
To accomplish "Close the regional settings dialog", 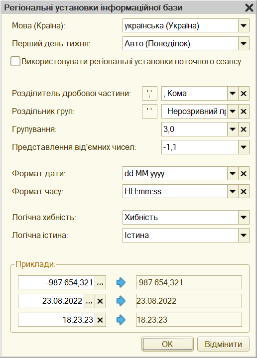I will tap(249, 8).
